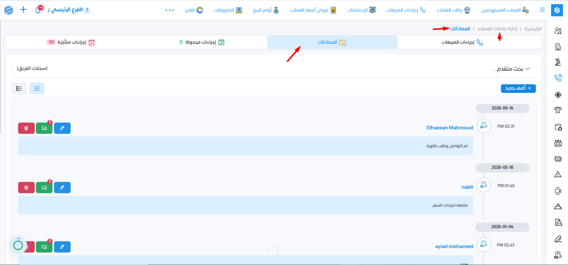The height and width of the screenshot is (265, 568).
Task: Open المصروفات top menu
Action: click(x=228, y=10)
